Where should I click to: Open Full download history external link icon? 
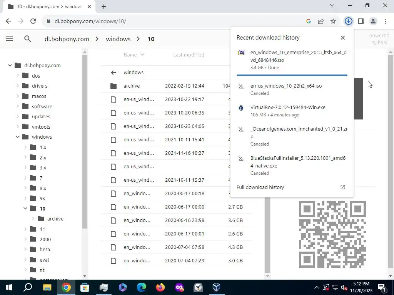(x=343, y=187)
